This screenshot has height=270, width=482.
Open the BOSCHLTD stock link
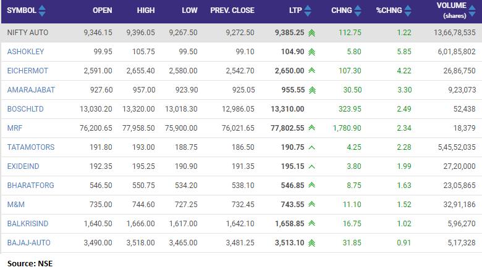coord(25,109)
